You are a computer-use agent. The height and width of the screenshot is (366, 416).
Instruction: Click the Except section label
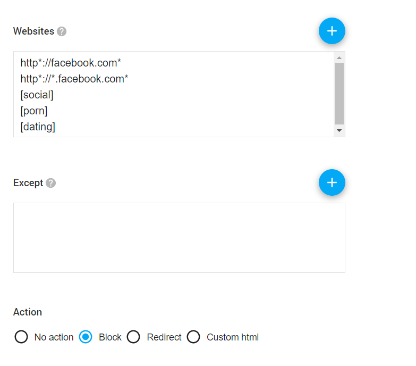pyautogui.click(x=28, y=183)
